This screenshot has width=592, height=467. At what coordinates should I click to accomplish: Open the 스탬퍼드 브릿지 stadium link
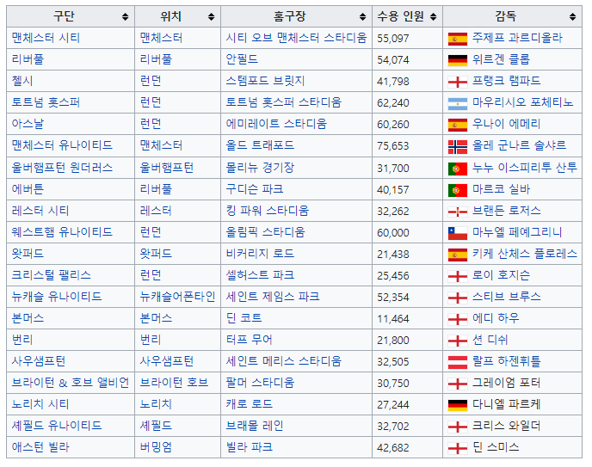(x=265, y=81)
